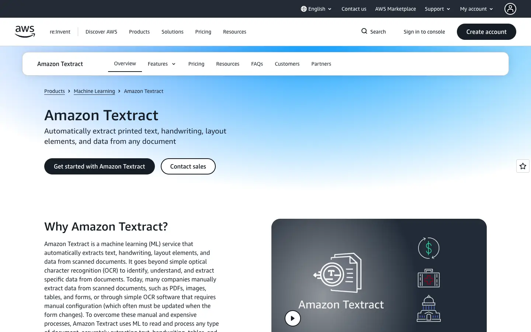Select the Resources tab in Textract bar
Image resolution: width=531 pixels, height=332 pixels.
(228, 64)
